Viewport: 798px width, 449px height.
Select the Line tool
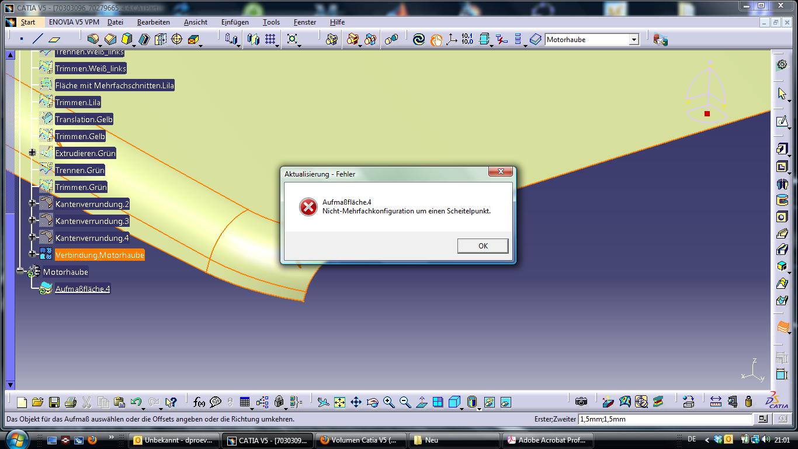pyautogui.click(x=38, y=39)
